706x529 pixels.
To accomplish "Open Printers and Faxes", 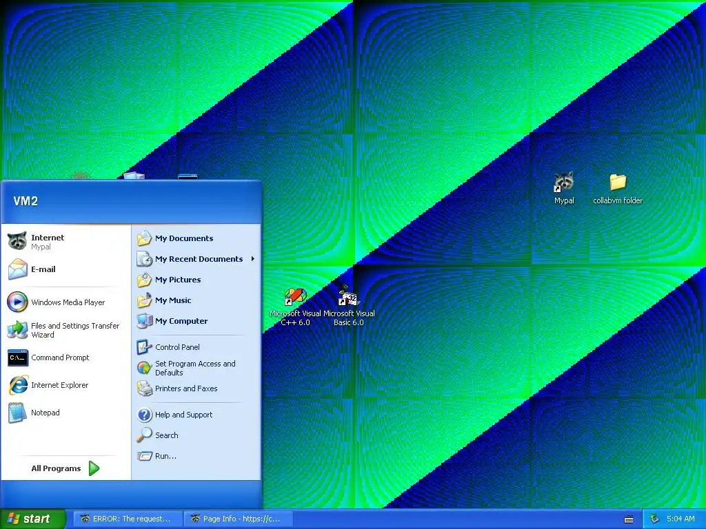I will pos(196,388).
